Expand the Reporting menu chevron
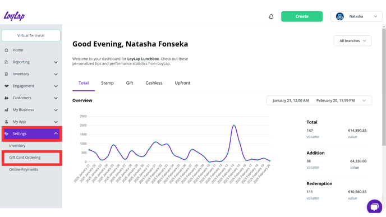The height and width of the screenshot is (217, 386). tap(56, 62)
